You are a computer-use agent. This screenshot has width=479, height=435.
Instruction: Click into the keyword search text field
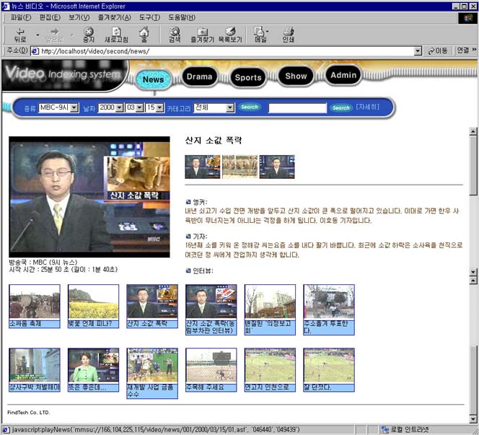coord(297,108)
